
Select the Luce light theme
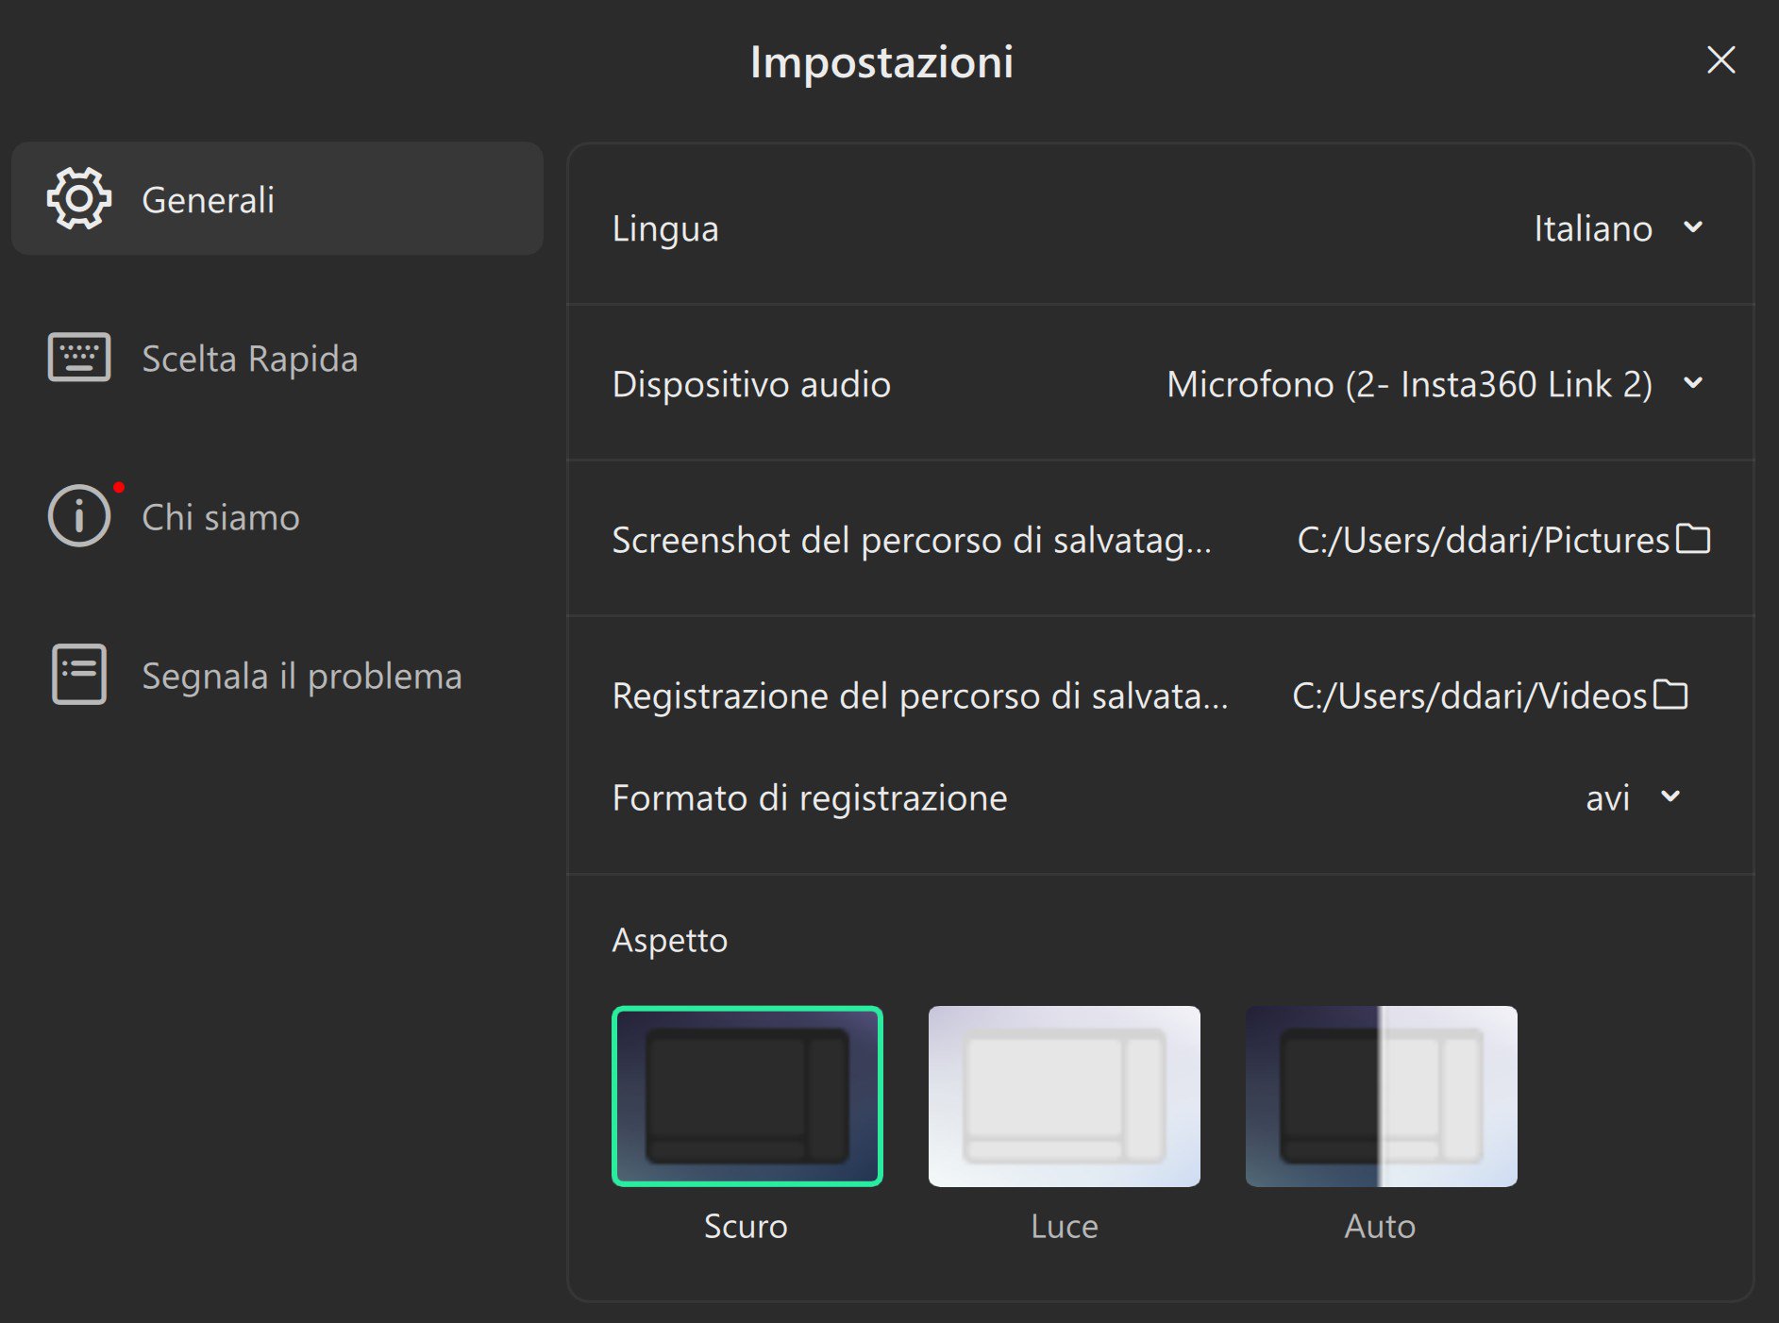tap(1064, 1096)
